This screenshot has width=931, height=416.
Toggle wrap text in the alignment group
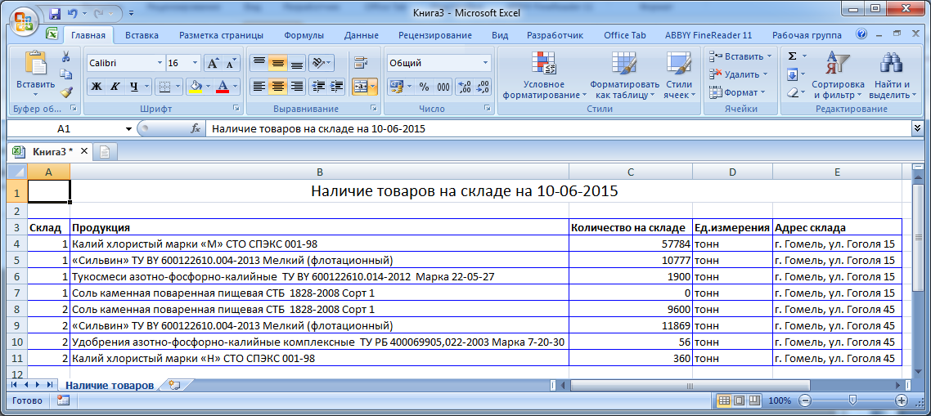click(359, 63)
